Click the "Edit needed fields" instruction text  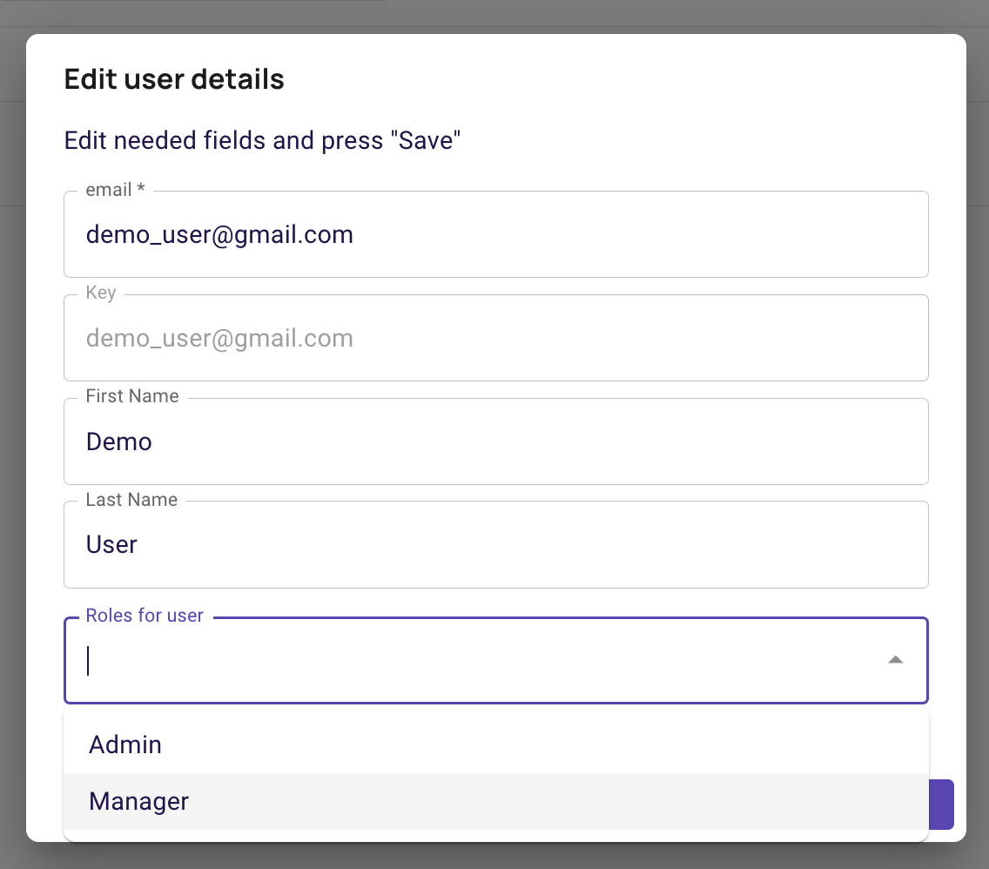point(262,140)
